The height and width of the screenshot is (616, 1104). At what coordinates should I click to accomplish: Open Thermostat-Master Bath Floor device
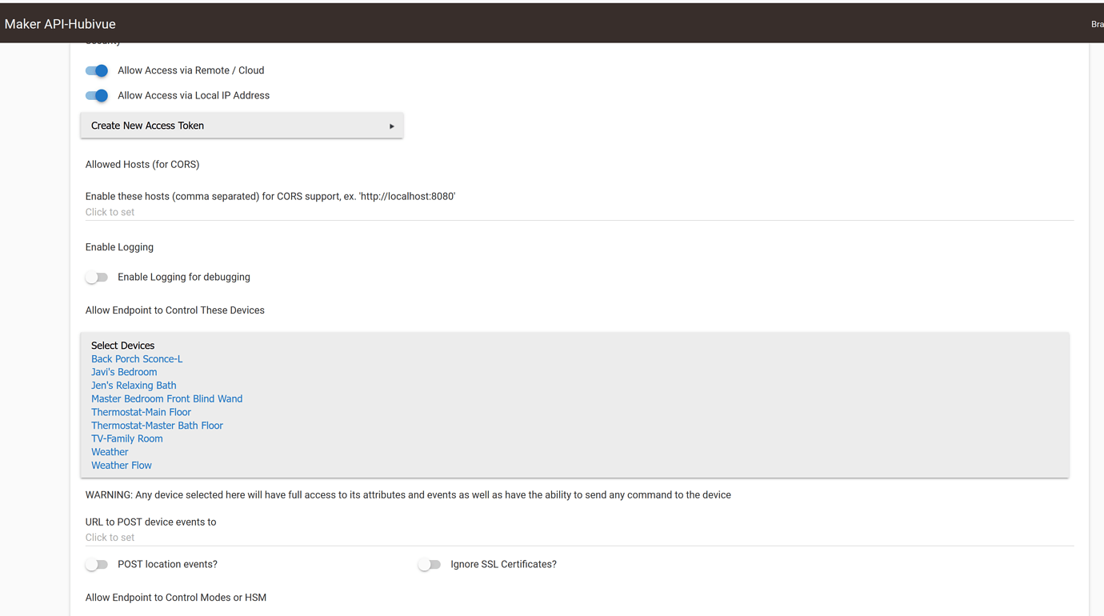157,426
